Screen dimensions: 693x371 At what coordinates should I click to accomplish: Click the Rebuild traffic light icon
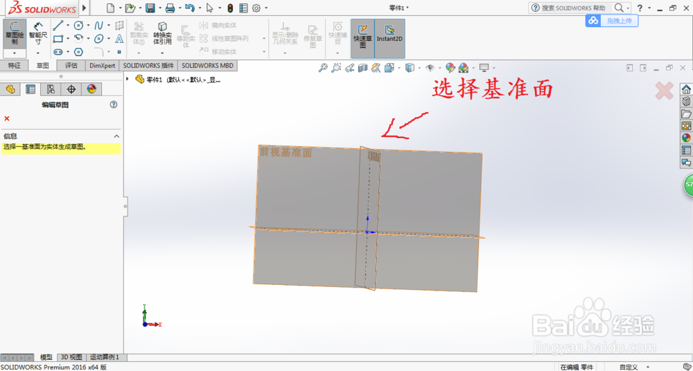click(230, 8)
